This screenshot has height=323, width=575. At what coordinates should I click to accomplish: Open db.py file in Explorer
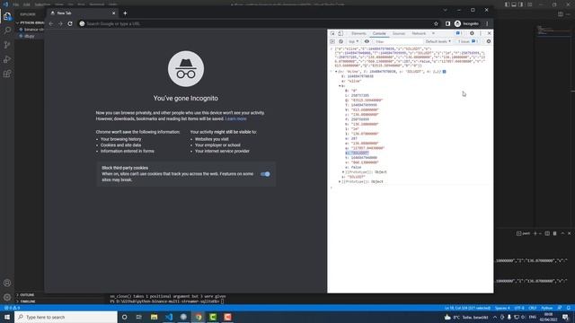click(30, 36)
